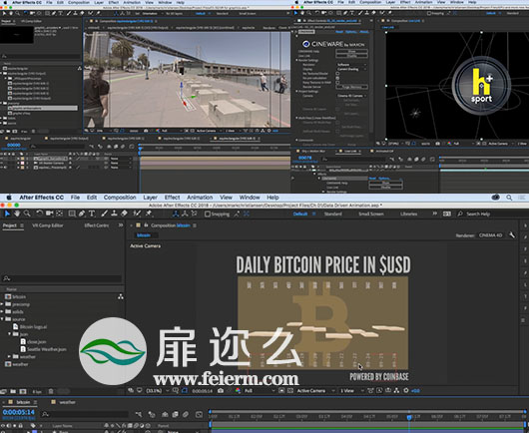Open Active Camera view dropdown in footer
The width and height of the screenshot is (529, 433).
(x=315, y=391)
